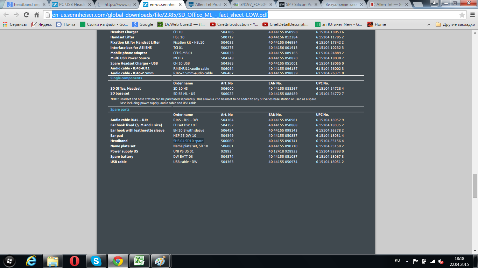Click 'SD BS ML - US' order name
The width and height of the screenshot is (478, 268).
[184, 94]
